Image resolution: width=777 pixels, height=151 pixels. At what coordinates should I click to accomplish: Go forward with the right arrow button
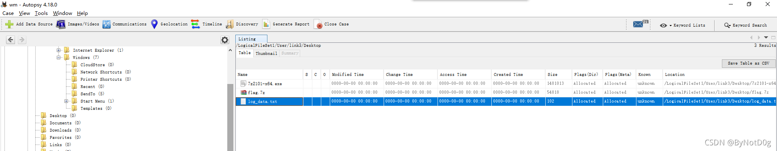coord(22,40)
